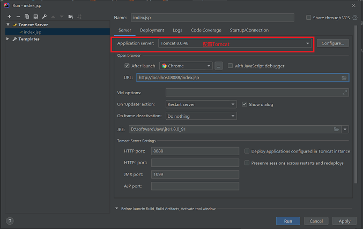
Task: Remove the selected configuration
Action: 18,17
